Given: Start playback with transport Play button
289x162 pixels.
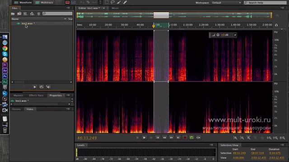Looking at the screenshot, I should coord(144,138).
